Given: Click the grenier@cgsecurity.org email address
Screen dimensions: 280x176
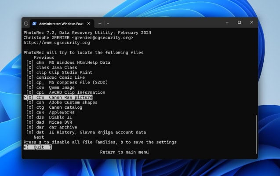Looking at the screenshot, I should (x=103, y=38).
